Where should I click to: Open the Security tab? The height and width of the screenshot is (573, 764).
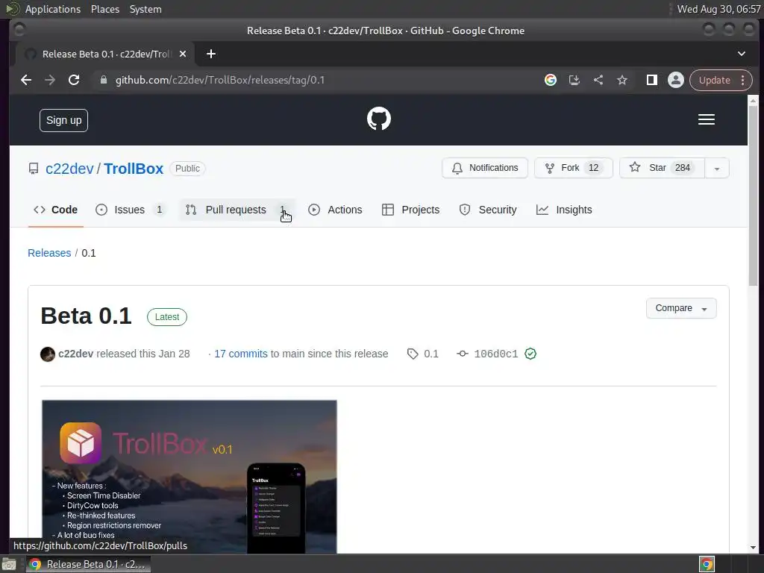click(488, 210)
